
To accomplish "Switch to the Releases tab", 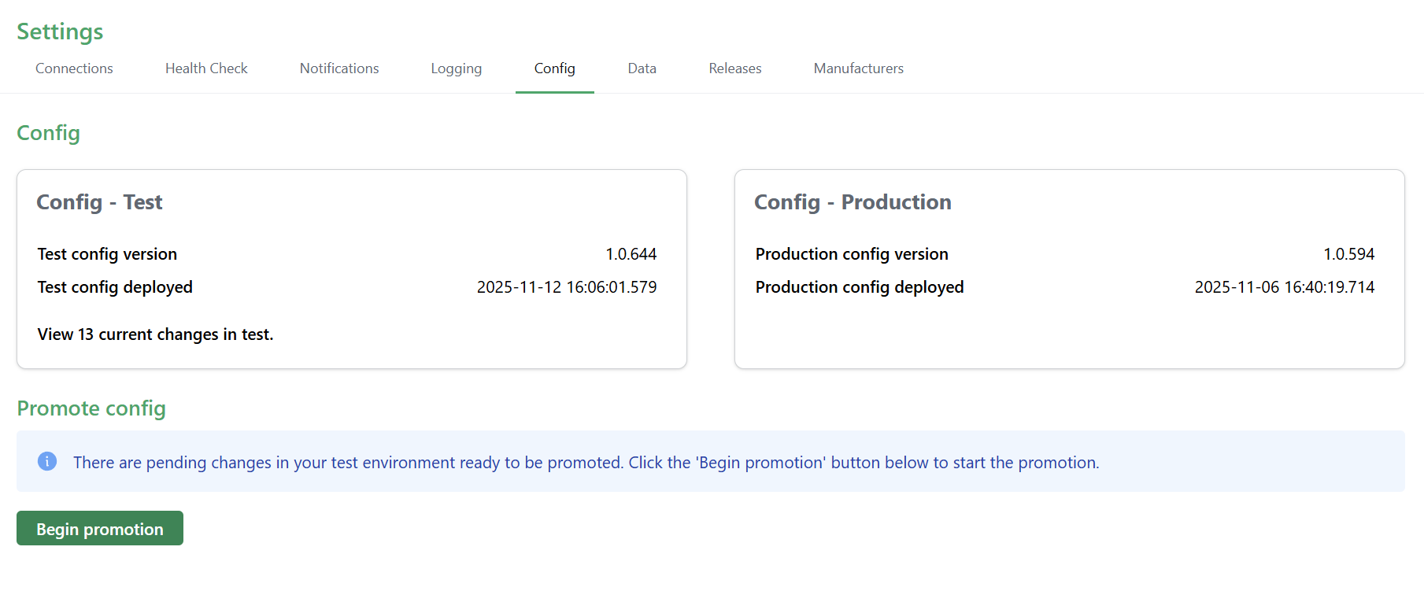I will click(735, 68).
